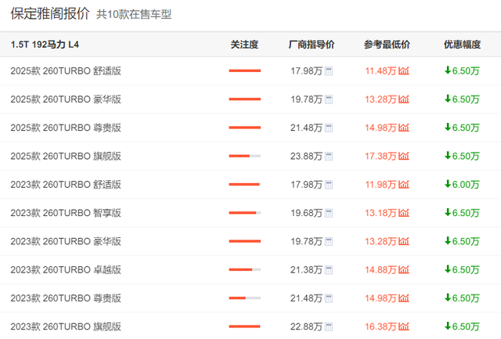The height and width of the screenshot is (339, 501).
Task: Click 6.50万 discount in 2023款 旗舰版 row
Action: [463, 326]
